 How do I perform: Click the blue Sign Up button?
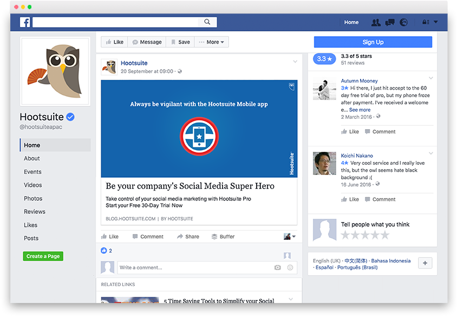tap(373, 42)
